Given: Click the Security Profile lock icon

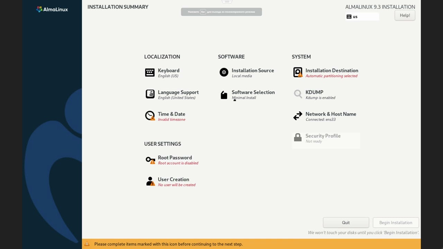Looking at the screenshot, I should pyautogui.click(x=298, y=137).
